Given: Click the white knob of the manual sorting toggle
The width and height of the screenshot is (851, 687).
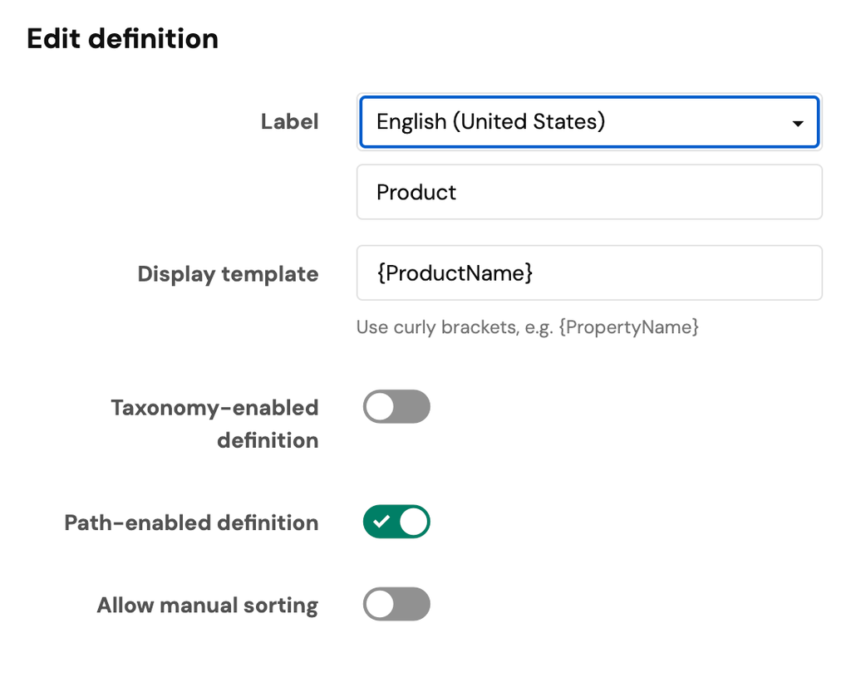Looking at the screenshot, I should 381,605.
